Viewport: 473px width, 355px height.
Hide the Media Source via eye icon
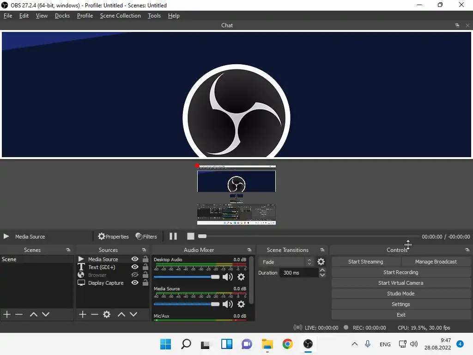(135, 259)
